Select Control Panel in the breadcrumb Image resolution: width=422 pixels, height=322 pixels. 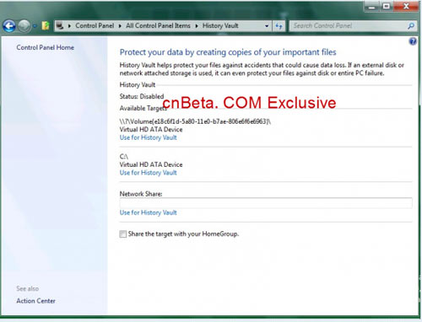95,25
